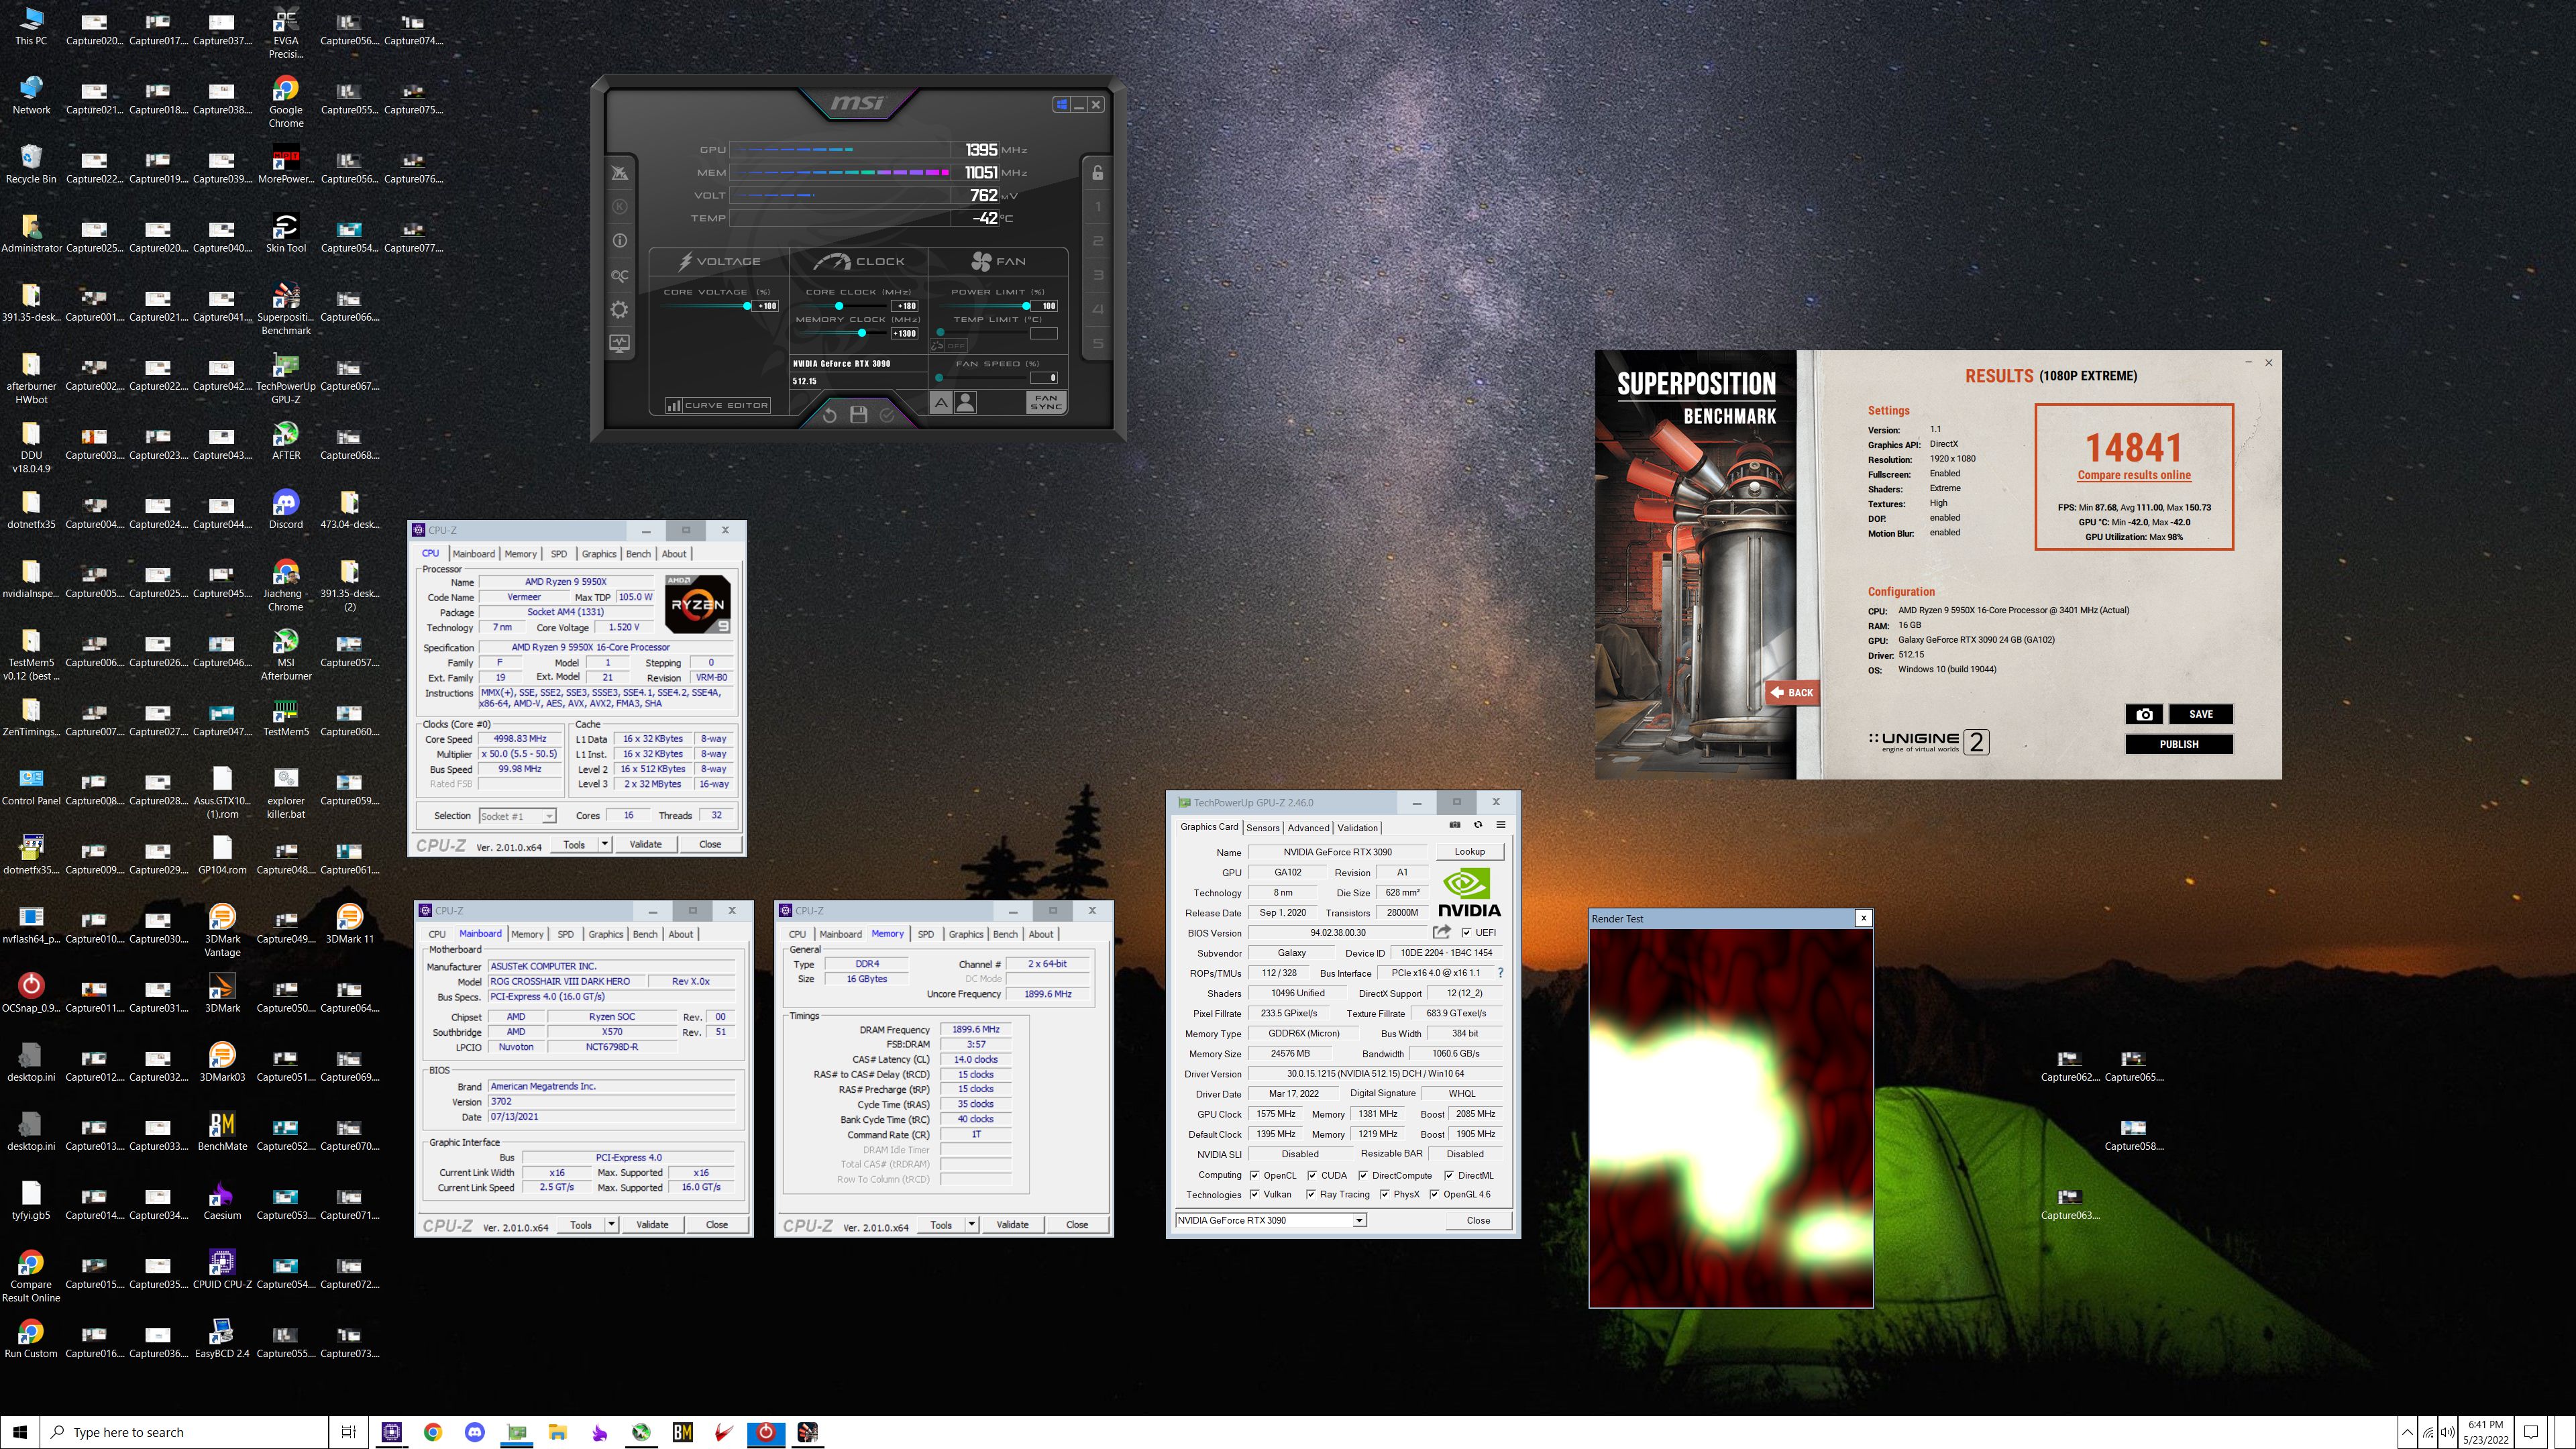Image resolution: width=2576 pixels, height=1449 pixels.
Task: Click the Windows Start button
Action: pos(20,1432)
